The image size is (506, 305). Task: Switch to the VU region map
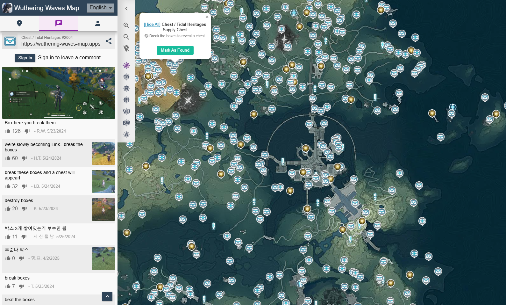coord(126,111)
